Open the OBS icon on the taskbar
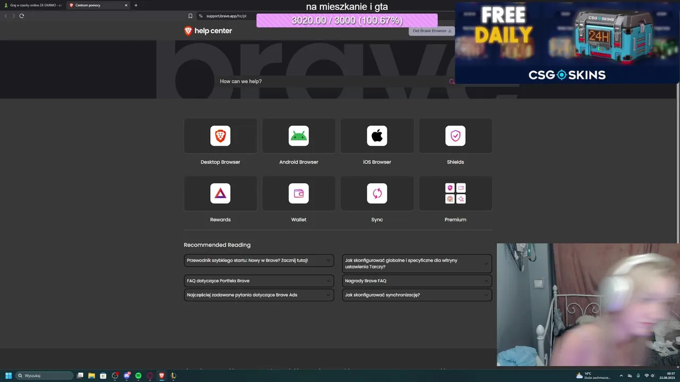Screen dimensions: 680x382 click(115, 376)
